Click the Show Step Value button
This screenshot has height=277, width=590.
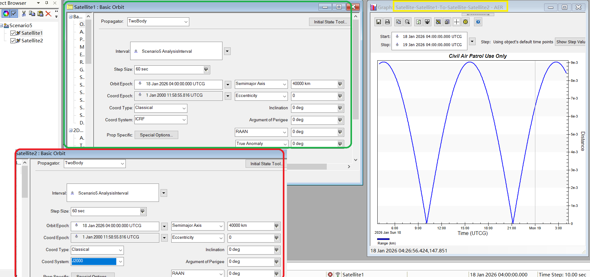point(571,42)
